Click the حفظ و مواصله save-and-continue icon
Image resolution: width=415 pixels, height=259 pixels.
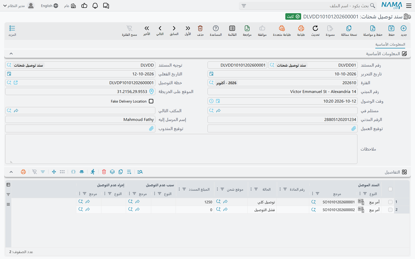tap(373, 28)
